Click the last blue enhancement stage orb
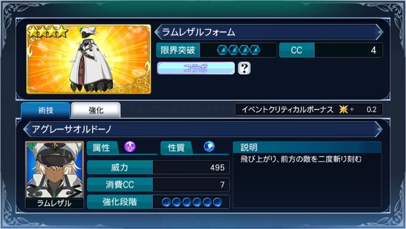The image size is (406, 229). [x=217, y=202]
